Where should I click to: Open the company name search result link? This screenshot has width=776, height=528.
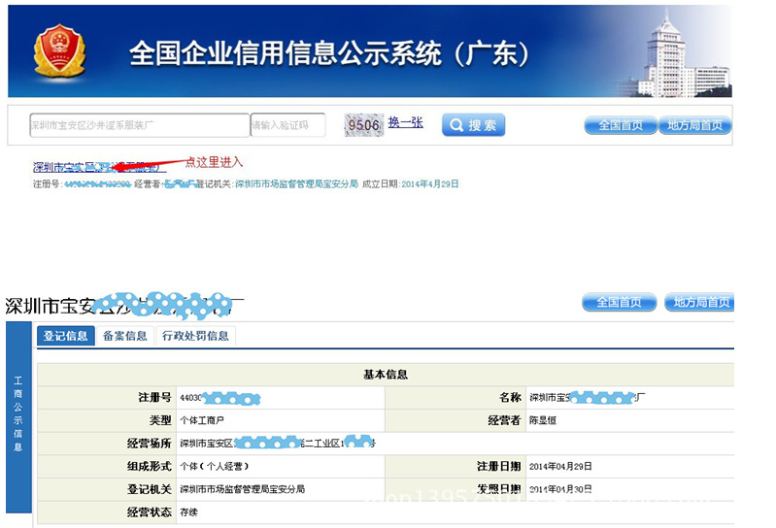(x=97, y=168)
